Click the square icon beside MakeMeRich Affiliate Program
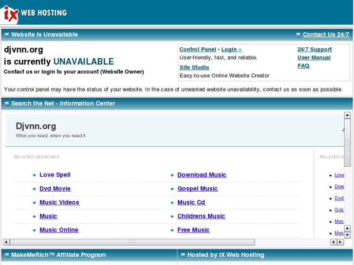The height and width of the screenshot is (265, 354). 7,255
